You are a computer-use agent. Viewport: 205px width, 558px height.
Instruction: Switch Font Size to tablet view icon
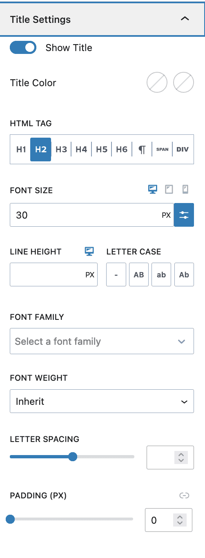(x=169, y=190)
